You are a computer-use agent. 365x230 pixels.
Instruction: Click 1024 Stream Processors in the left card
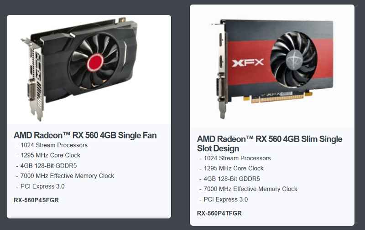(x=54, y=145)
